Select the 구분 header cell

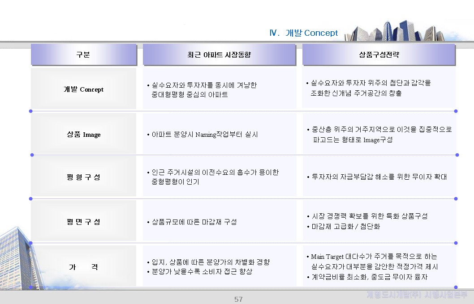[x=84, y=55]
